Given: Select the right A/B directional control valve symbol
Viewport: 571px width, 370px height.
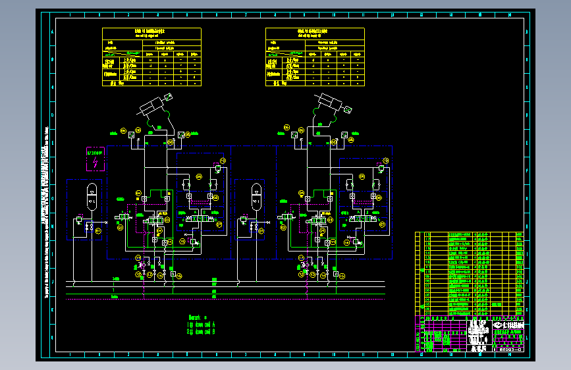Looking at the screenshot, I should (x=363, y=219).
